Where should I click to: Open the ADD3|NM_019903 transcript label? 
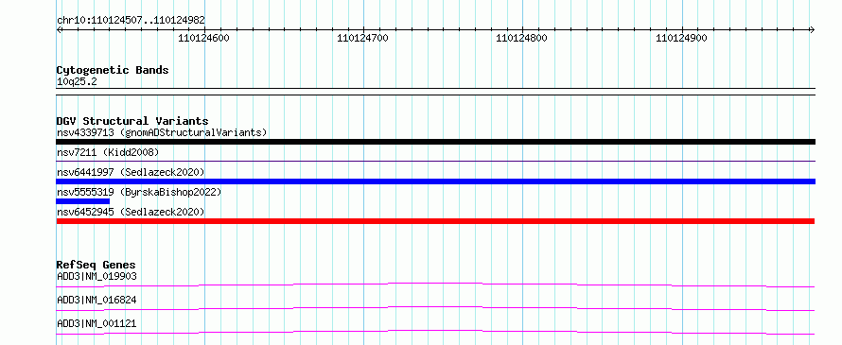click(x=96, y=276)
